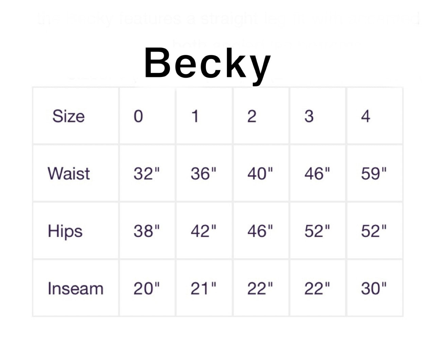Select size 1 column header
The image size is (422, 346).
pos(195,116)
